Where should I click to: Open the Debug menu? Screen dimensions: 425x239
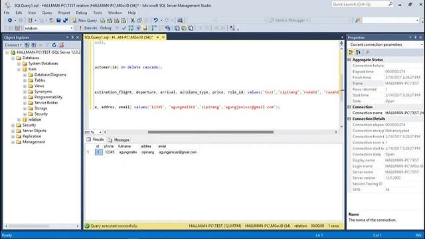pyautogui.click(x=81, y=13)
